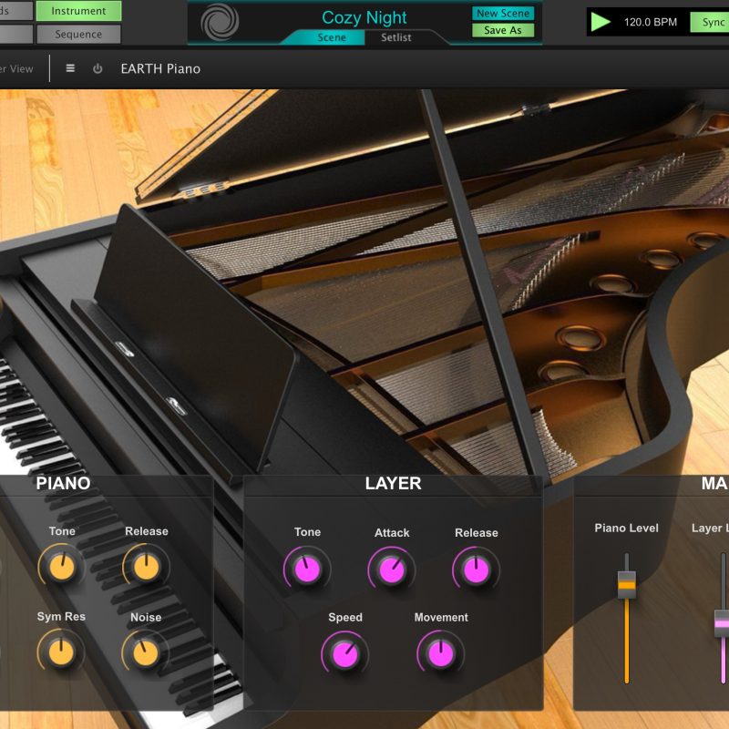
Task: Click the Piano Level slider handle
Action: tap(626, 584)
